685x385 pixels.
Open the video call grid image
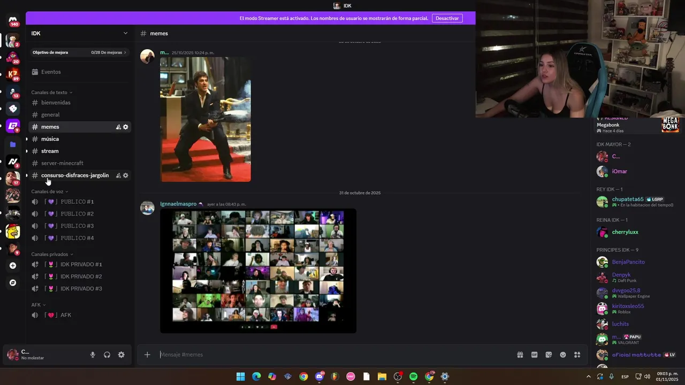[258, 271]
